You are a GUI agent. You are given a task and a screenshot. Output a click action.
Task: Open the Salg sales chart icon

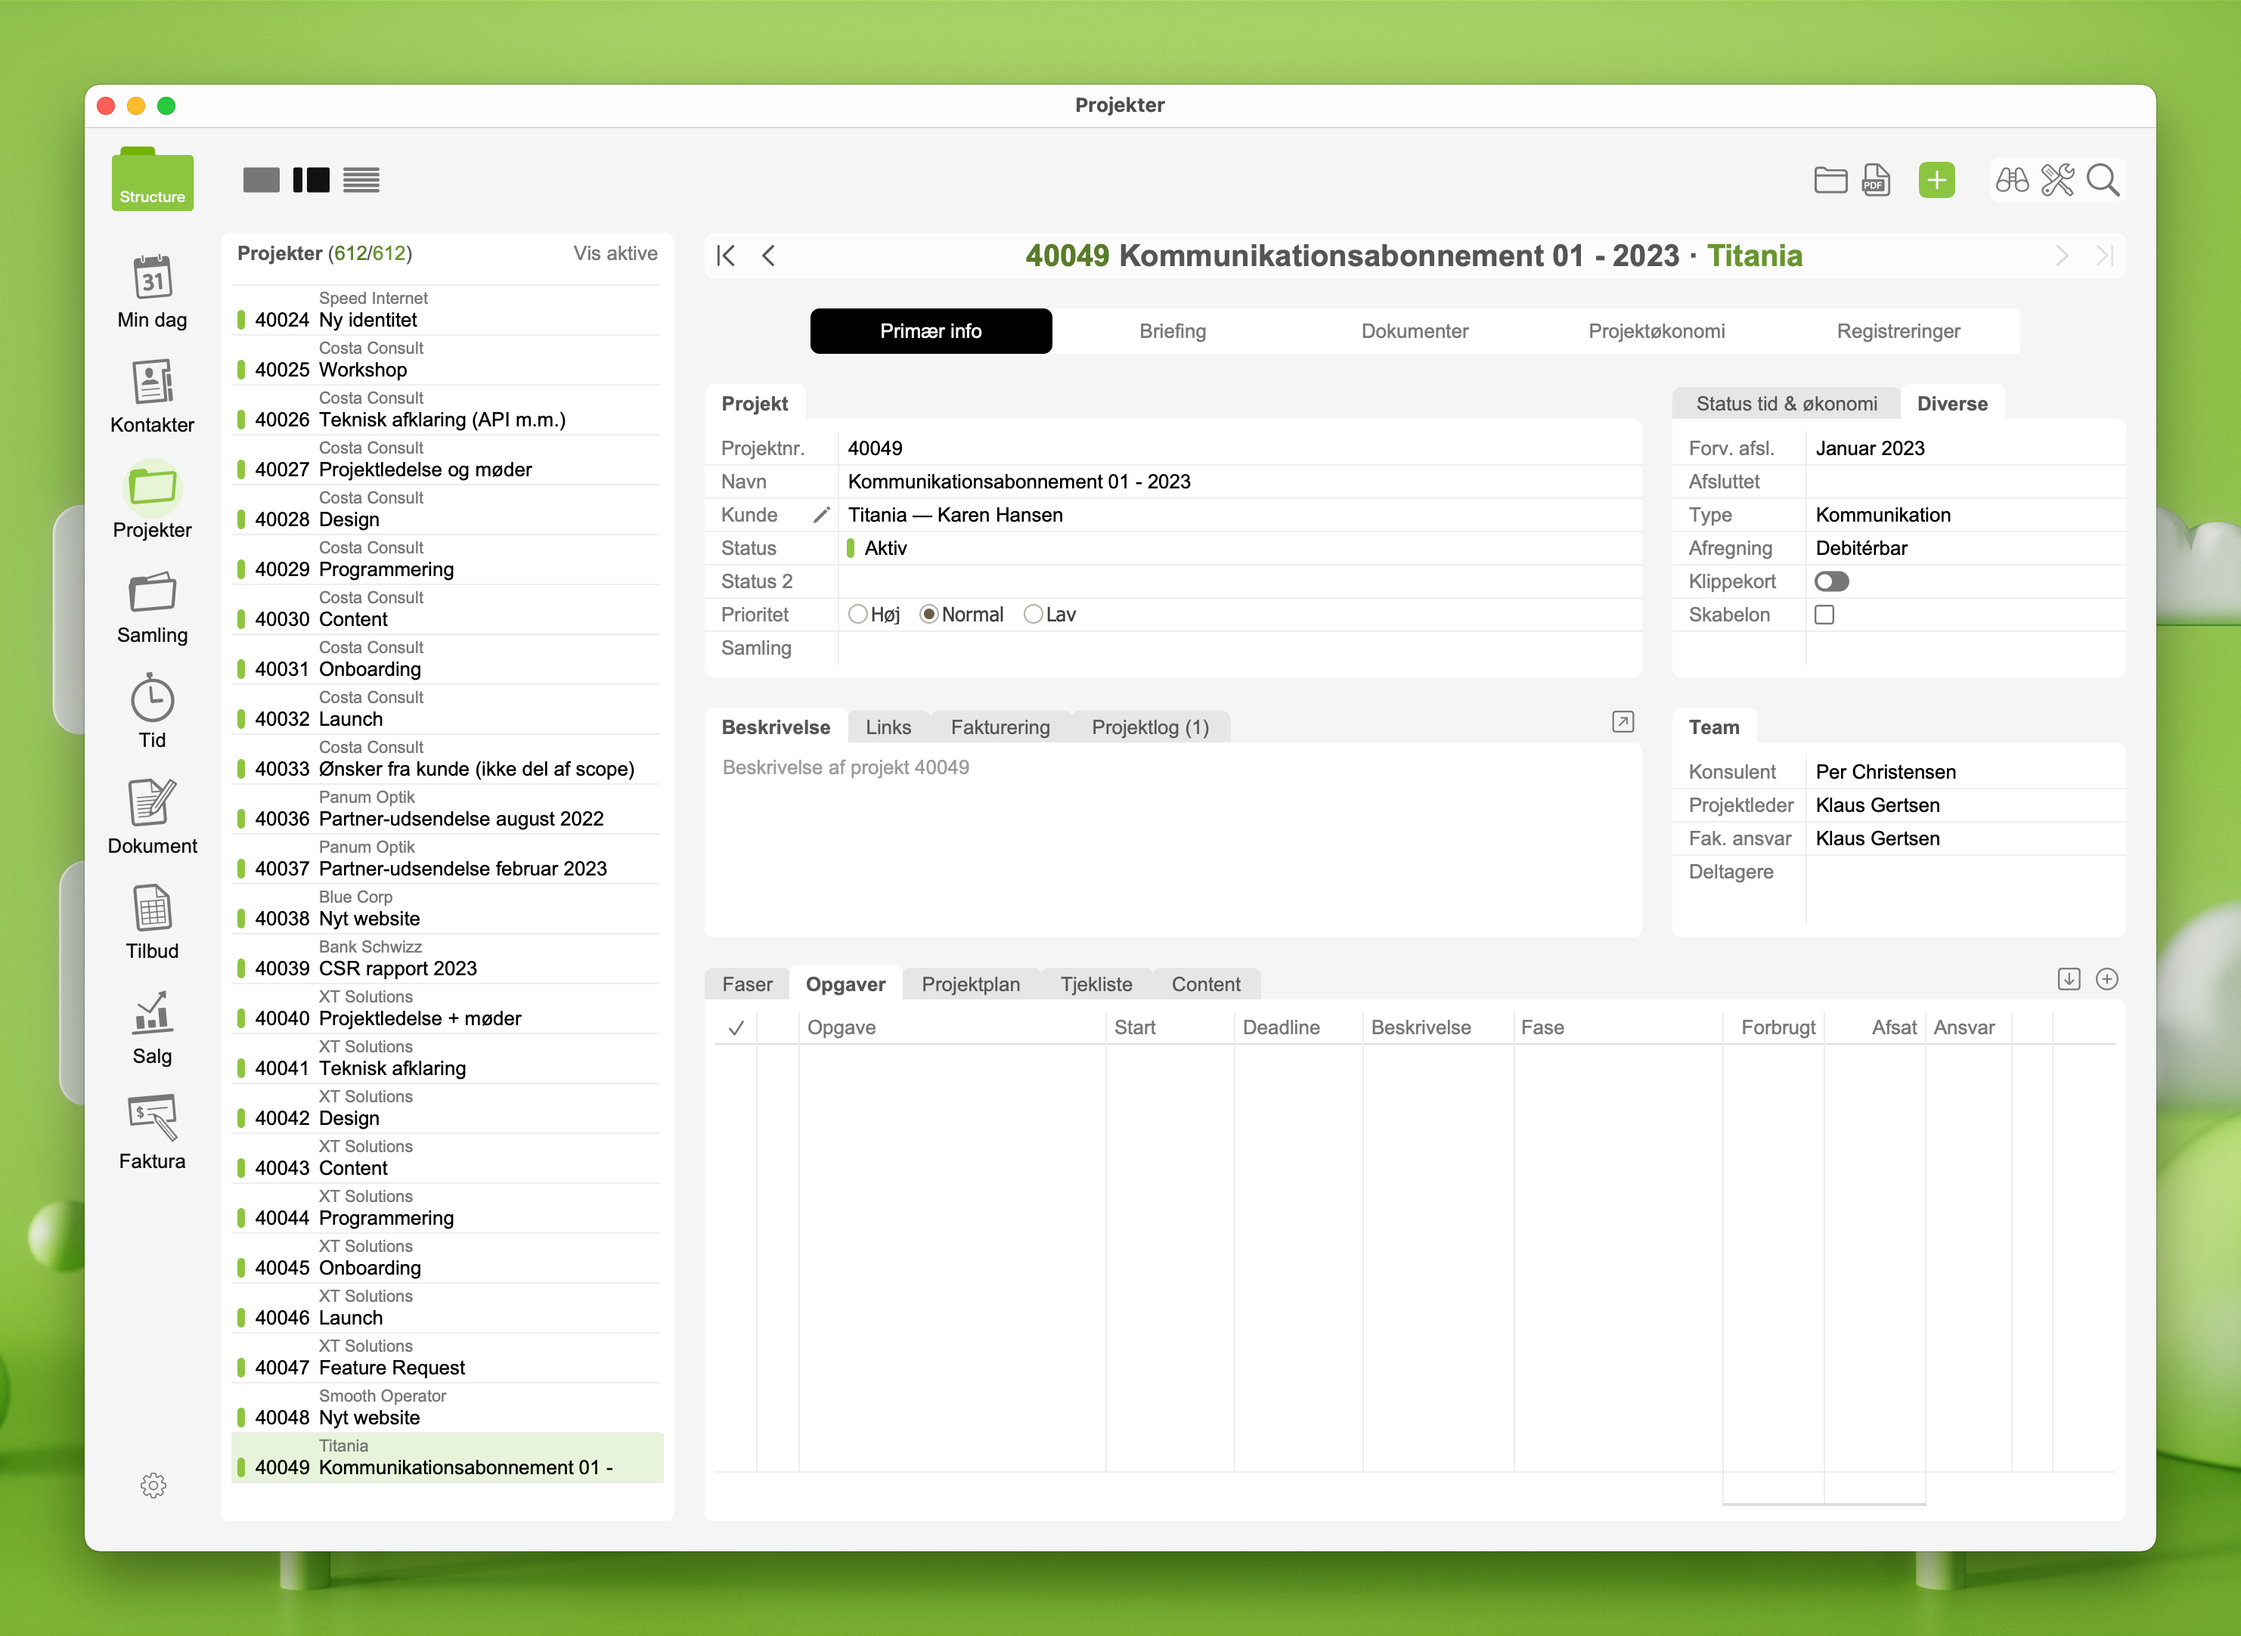151,1013
